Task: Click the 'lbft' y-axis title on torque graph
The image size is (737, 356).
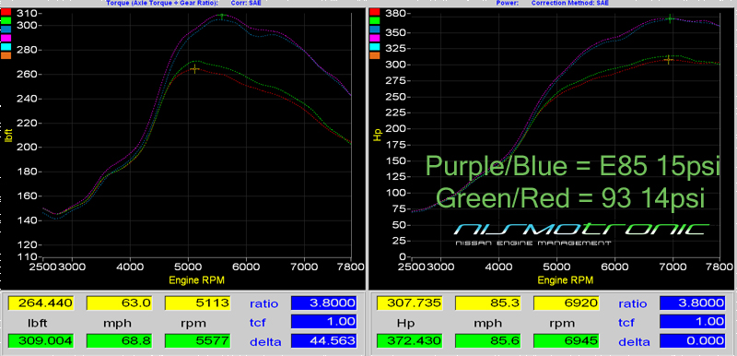Action: [x=7, y=135]
